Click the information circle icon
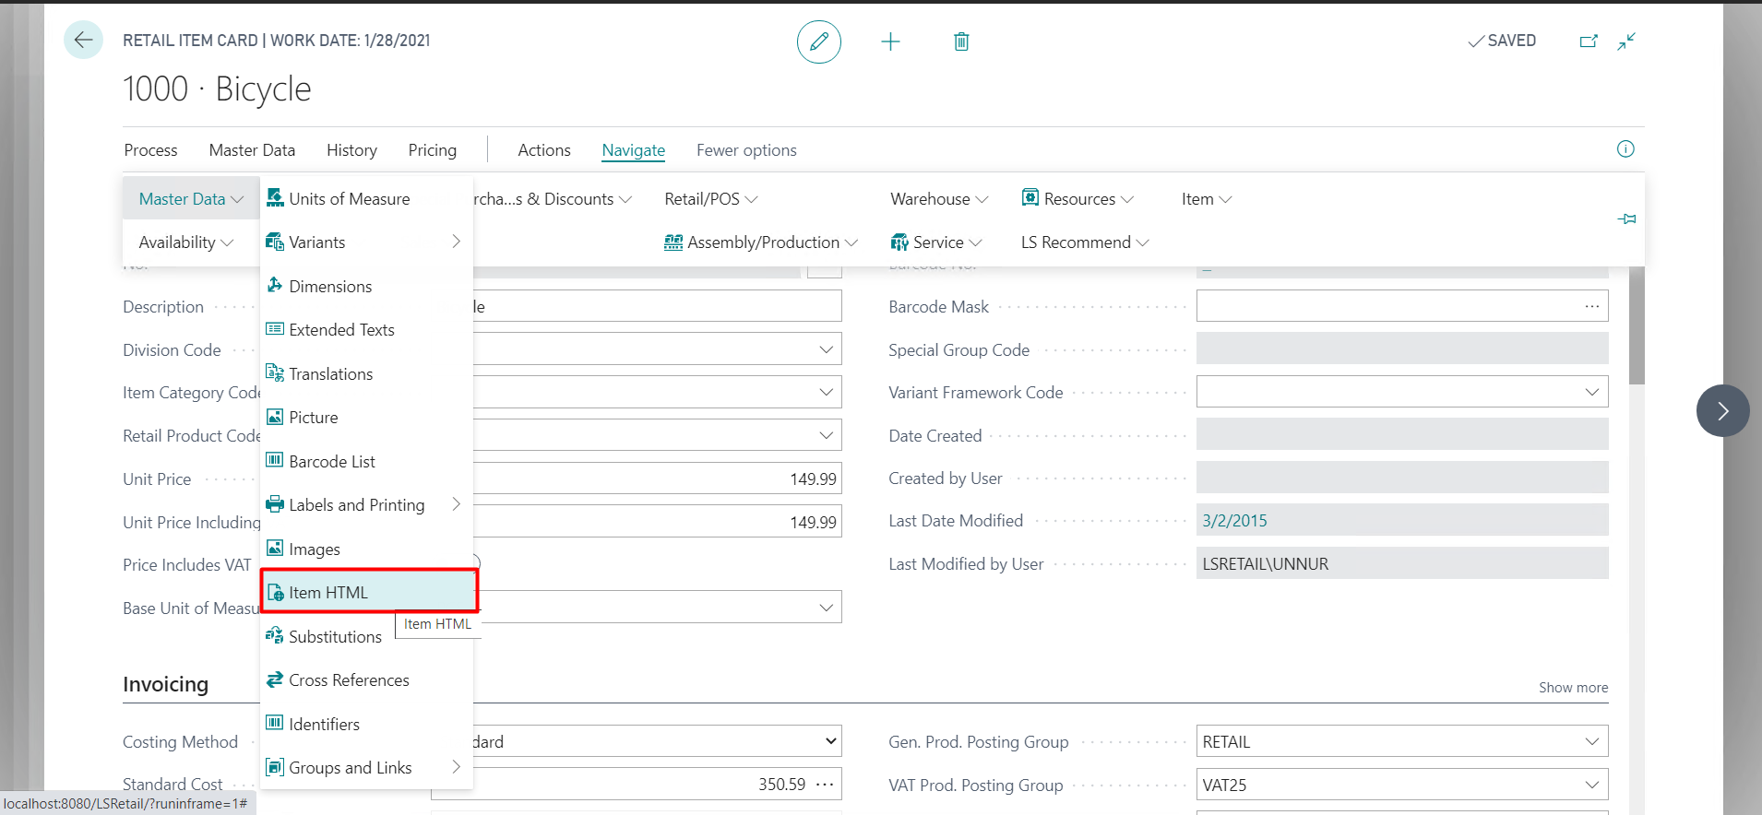This screenshot has width=1762, height=815. 1625,149
